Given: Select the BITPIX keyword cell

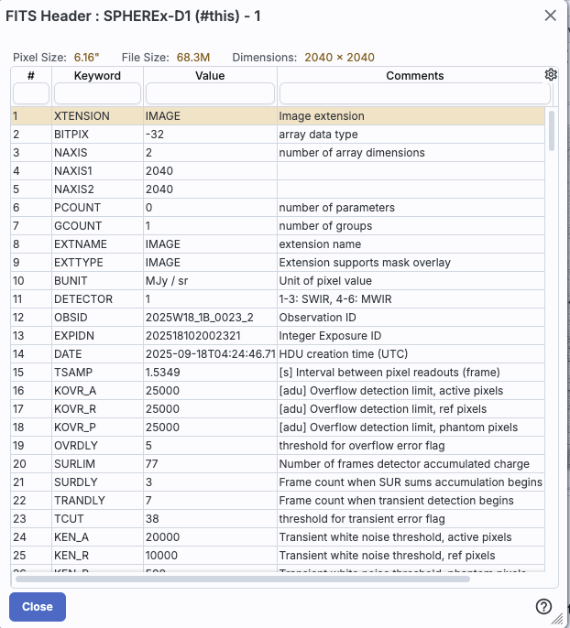Looking at the screenshot, I should (97, 135).
